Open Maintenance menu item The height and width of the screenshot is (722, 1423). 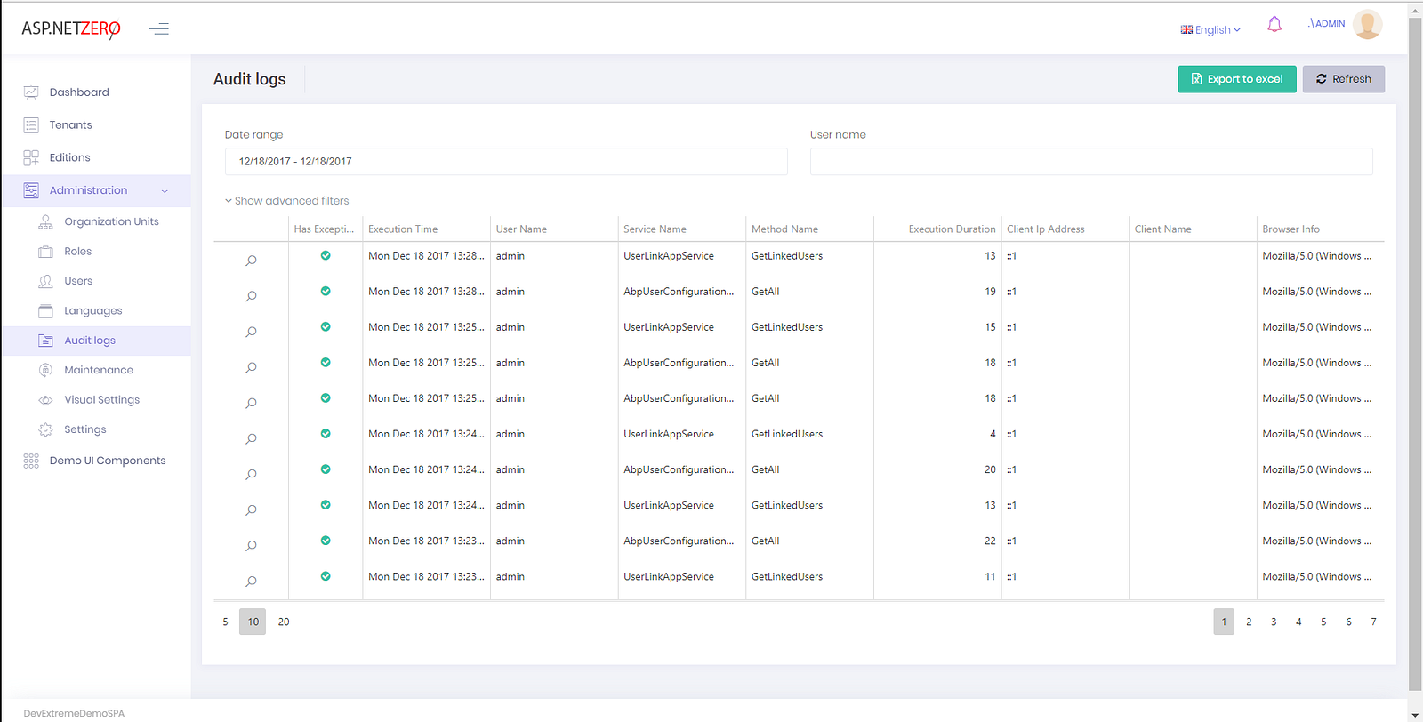click(x=99, y=370)
